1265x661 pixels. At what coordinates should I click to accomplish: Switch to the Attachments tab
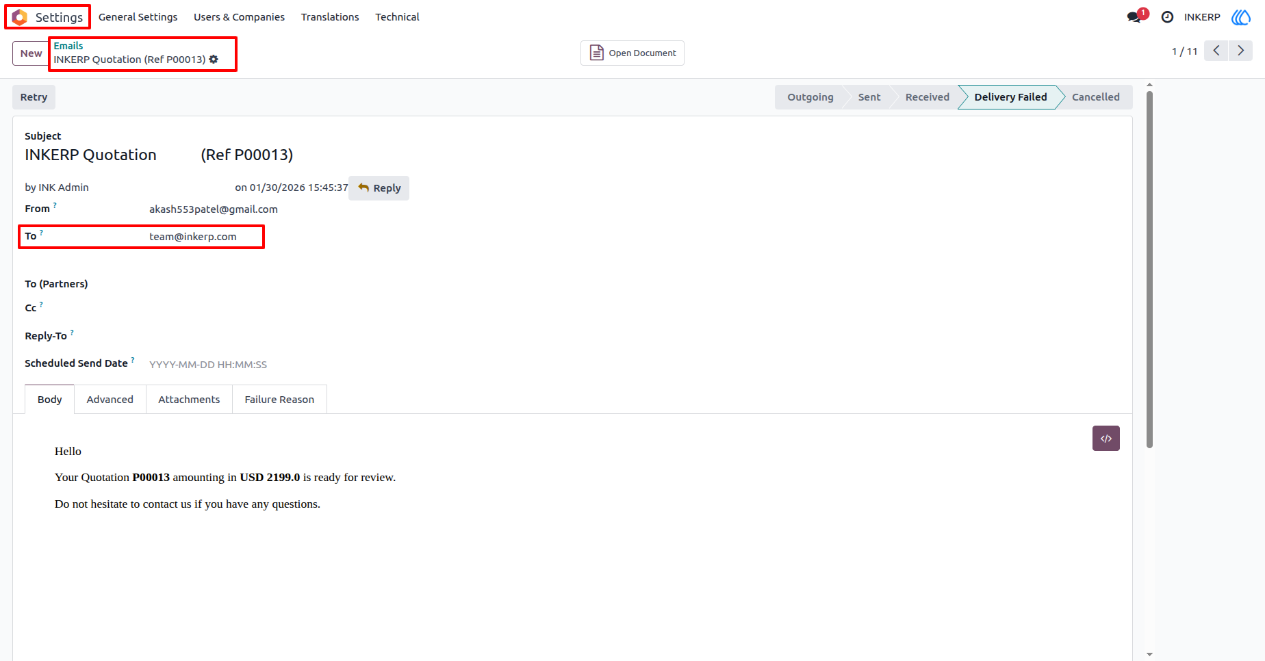click(x=189, y=400)
